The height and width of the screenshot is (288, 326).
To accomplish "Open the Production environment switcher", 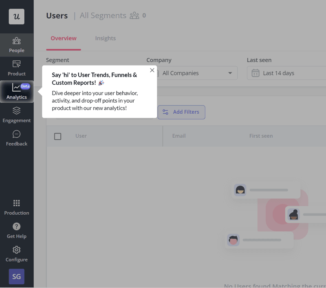I will 16,207.
